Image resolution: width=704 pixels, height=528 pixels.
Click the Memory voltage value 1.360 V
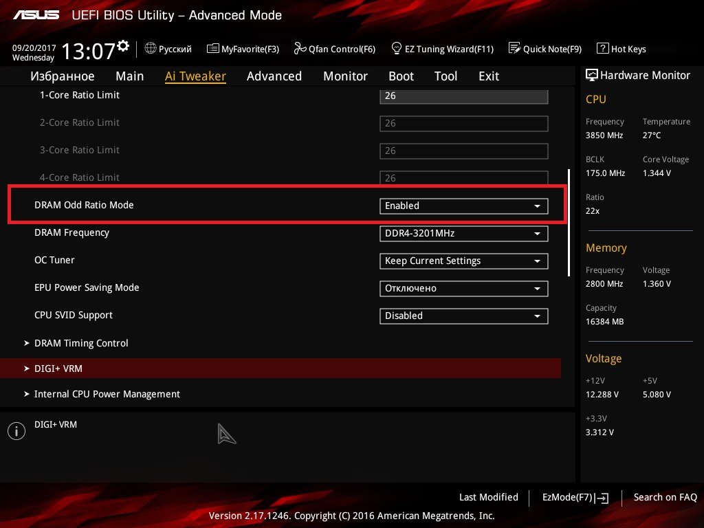(657, 284)
